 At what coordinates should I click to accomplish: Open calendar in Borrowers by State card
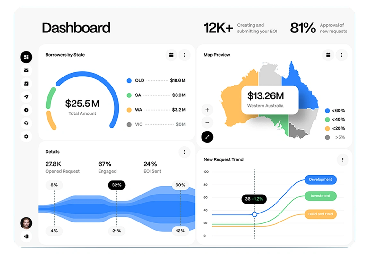tap(171, 55)
